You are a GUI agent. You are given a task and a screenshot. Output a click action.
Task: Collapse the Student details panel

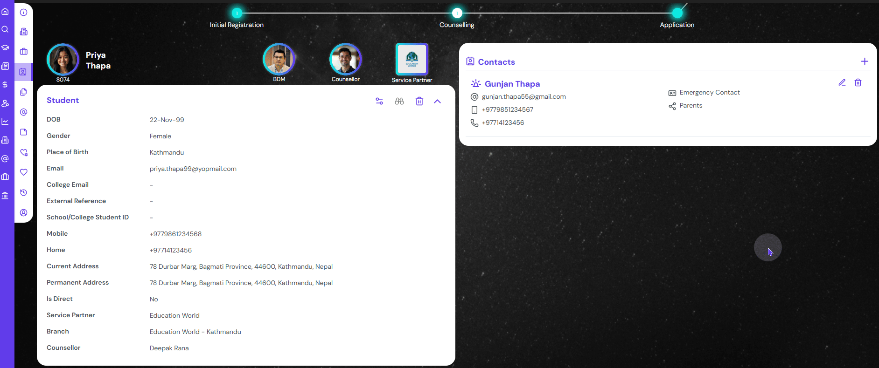point(437,101)
